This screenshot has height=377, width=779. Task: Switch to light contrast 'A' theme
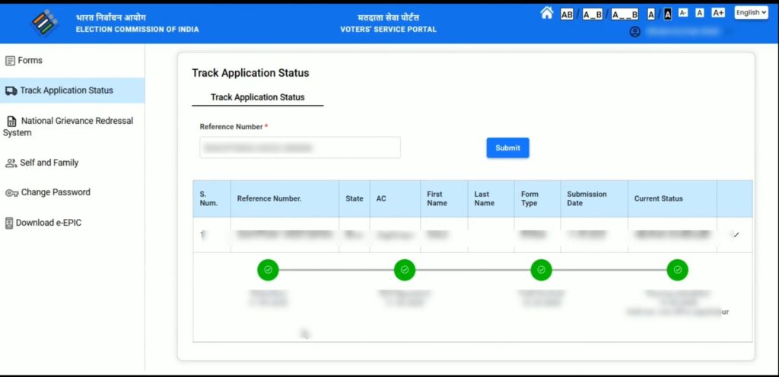coord(651,14)
